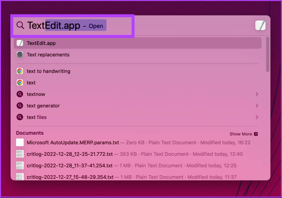The height and width of the screenshot is (198, 282).
Task: Select the Text replacements result
Action: tap(48, 55)
